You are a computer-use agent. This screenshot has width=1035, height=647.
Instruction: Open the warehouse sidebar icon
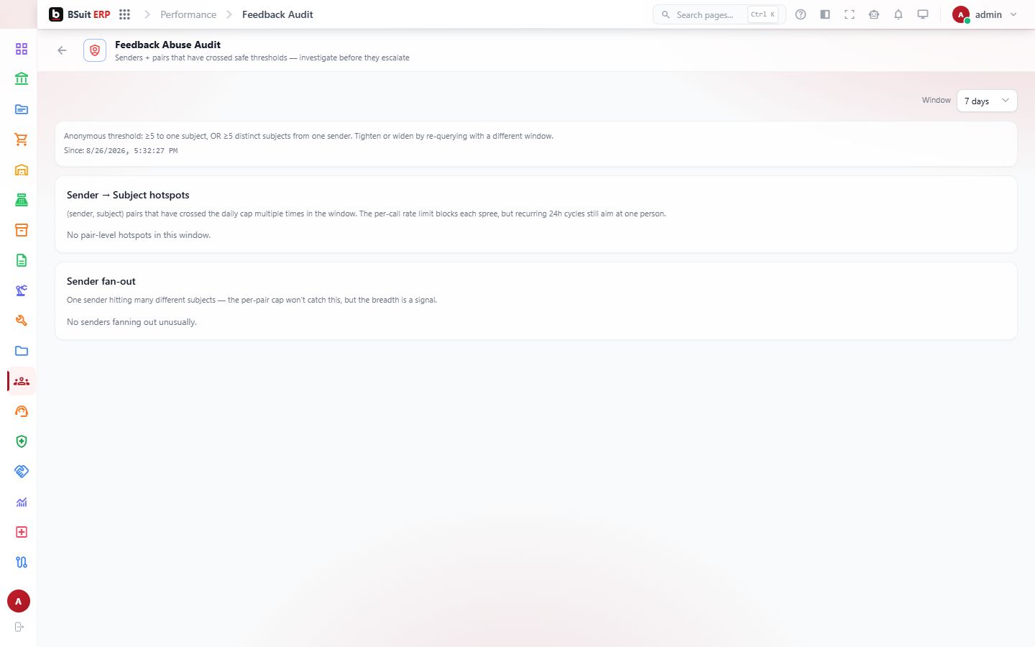[22, 170]
